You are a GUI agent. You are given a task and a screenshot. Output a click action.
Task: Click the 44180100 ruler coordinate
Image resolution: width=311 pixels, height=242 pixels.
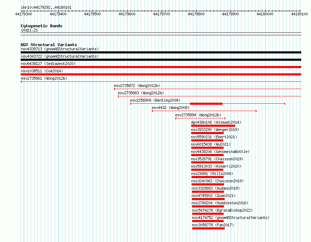point(299,14)
